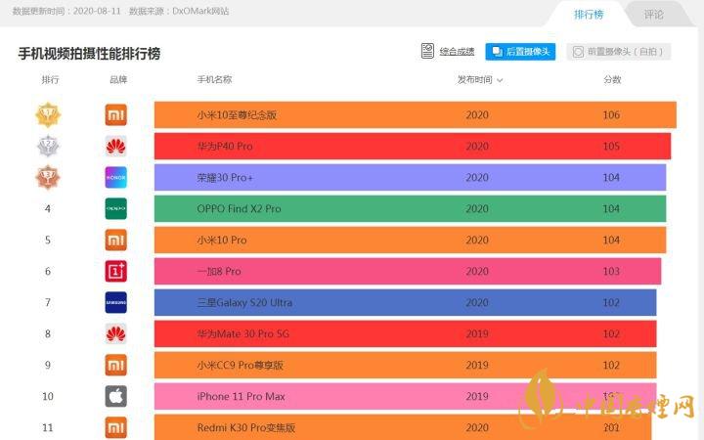Click the Xiaomi logo beside 小米10至尊纪念版
The width and height of the screenshot is (704, 440).
coord(116,115)
